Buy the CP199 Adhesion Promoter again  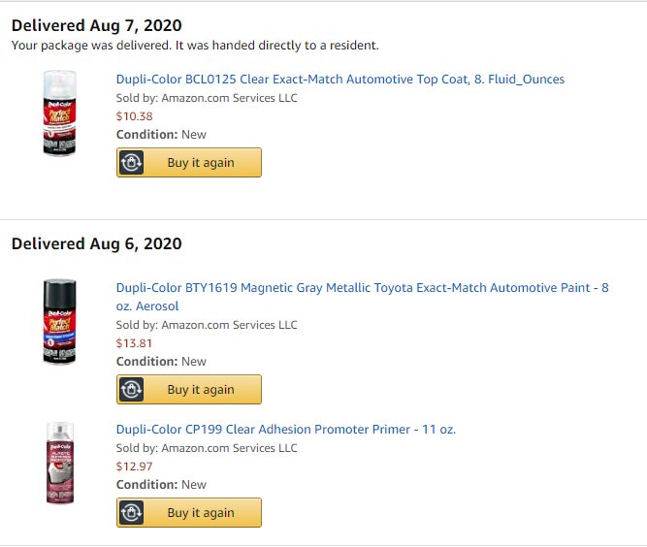(x=189, y=513)
